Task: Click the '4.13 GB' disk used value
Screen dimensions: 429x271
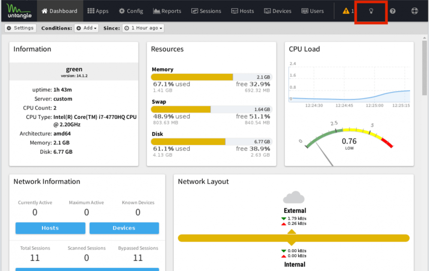Action: [x=163, y=155]
